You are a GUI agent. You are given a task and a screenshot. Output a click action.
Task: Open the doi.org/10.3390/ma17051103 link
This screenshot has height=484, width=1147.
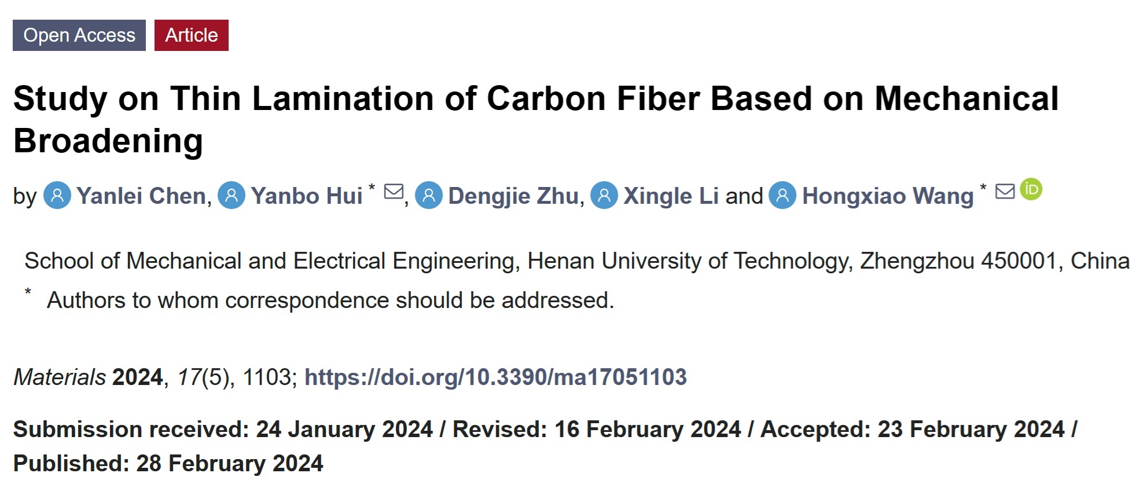click(495, 377)
